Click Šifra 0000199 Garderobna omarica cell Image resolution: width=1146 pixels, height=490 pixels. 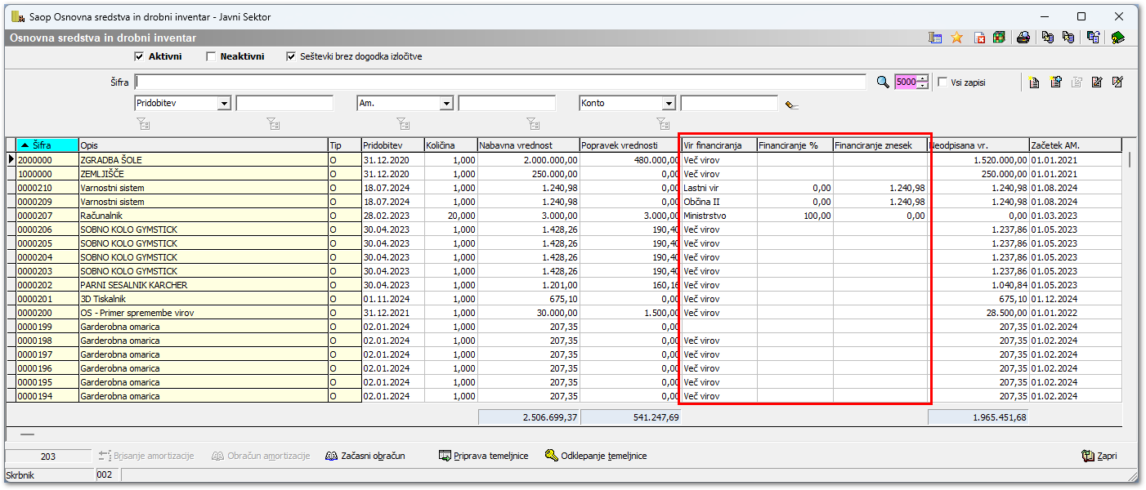click(47, 327)
